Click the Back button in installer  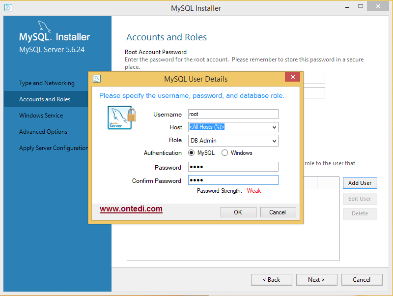coord(272,280)
